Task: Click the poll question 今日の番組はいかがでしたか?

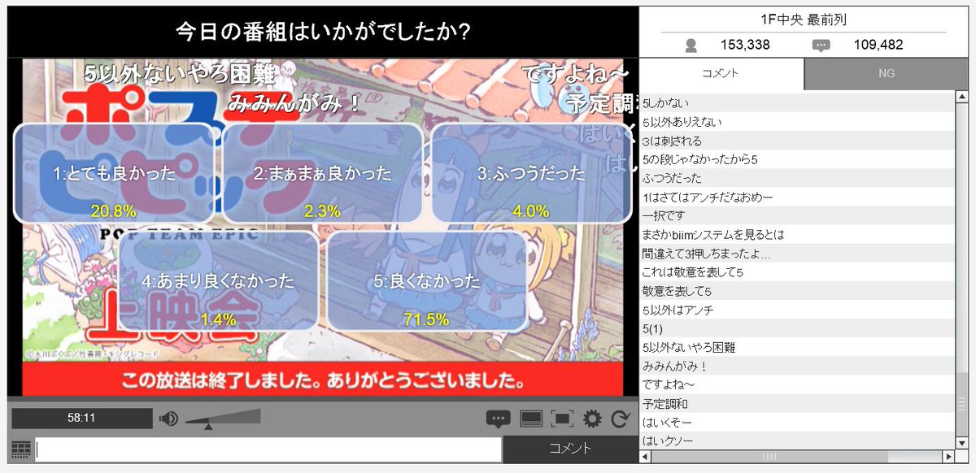Action: pyautogui.click(x=324, y=32)
